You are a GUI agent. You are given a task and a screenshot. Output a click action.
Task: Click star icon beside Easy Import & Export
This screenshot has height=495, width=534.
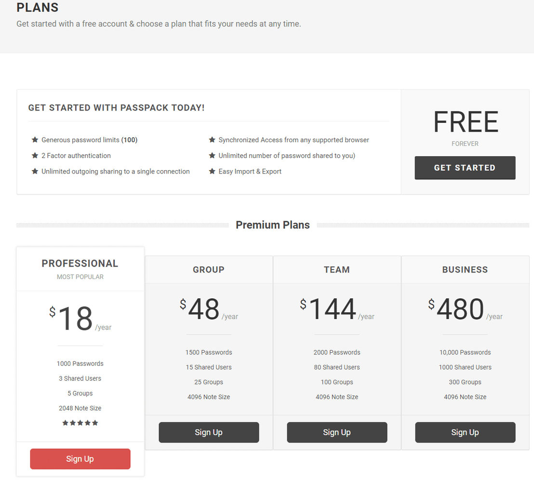[x=212, y=171]
